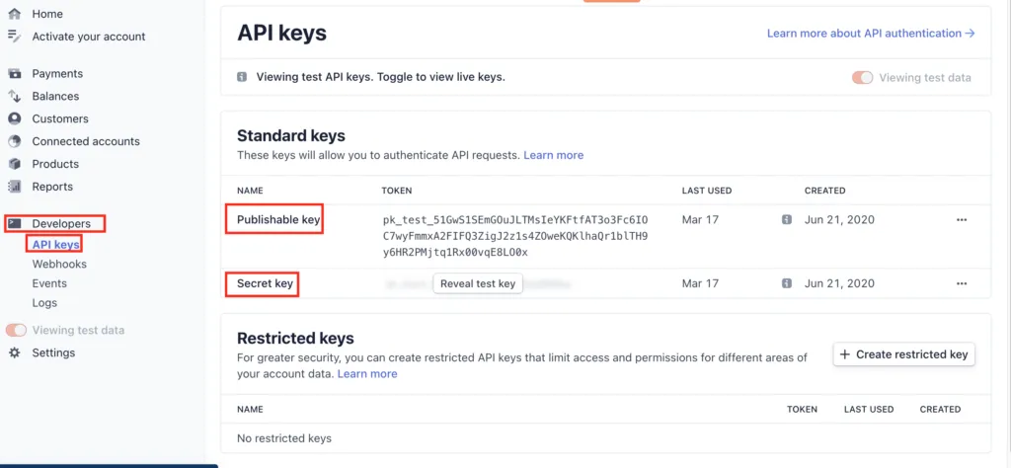This screenshot has width=1011, height=468.
Task: Click Create restricted key button
Action: (904, 354)
